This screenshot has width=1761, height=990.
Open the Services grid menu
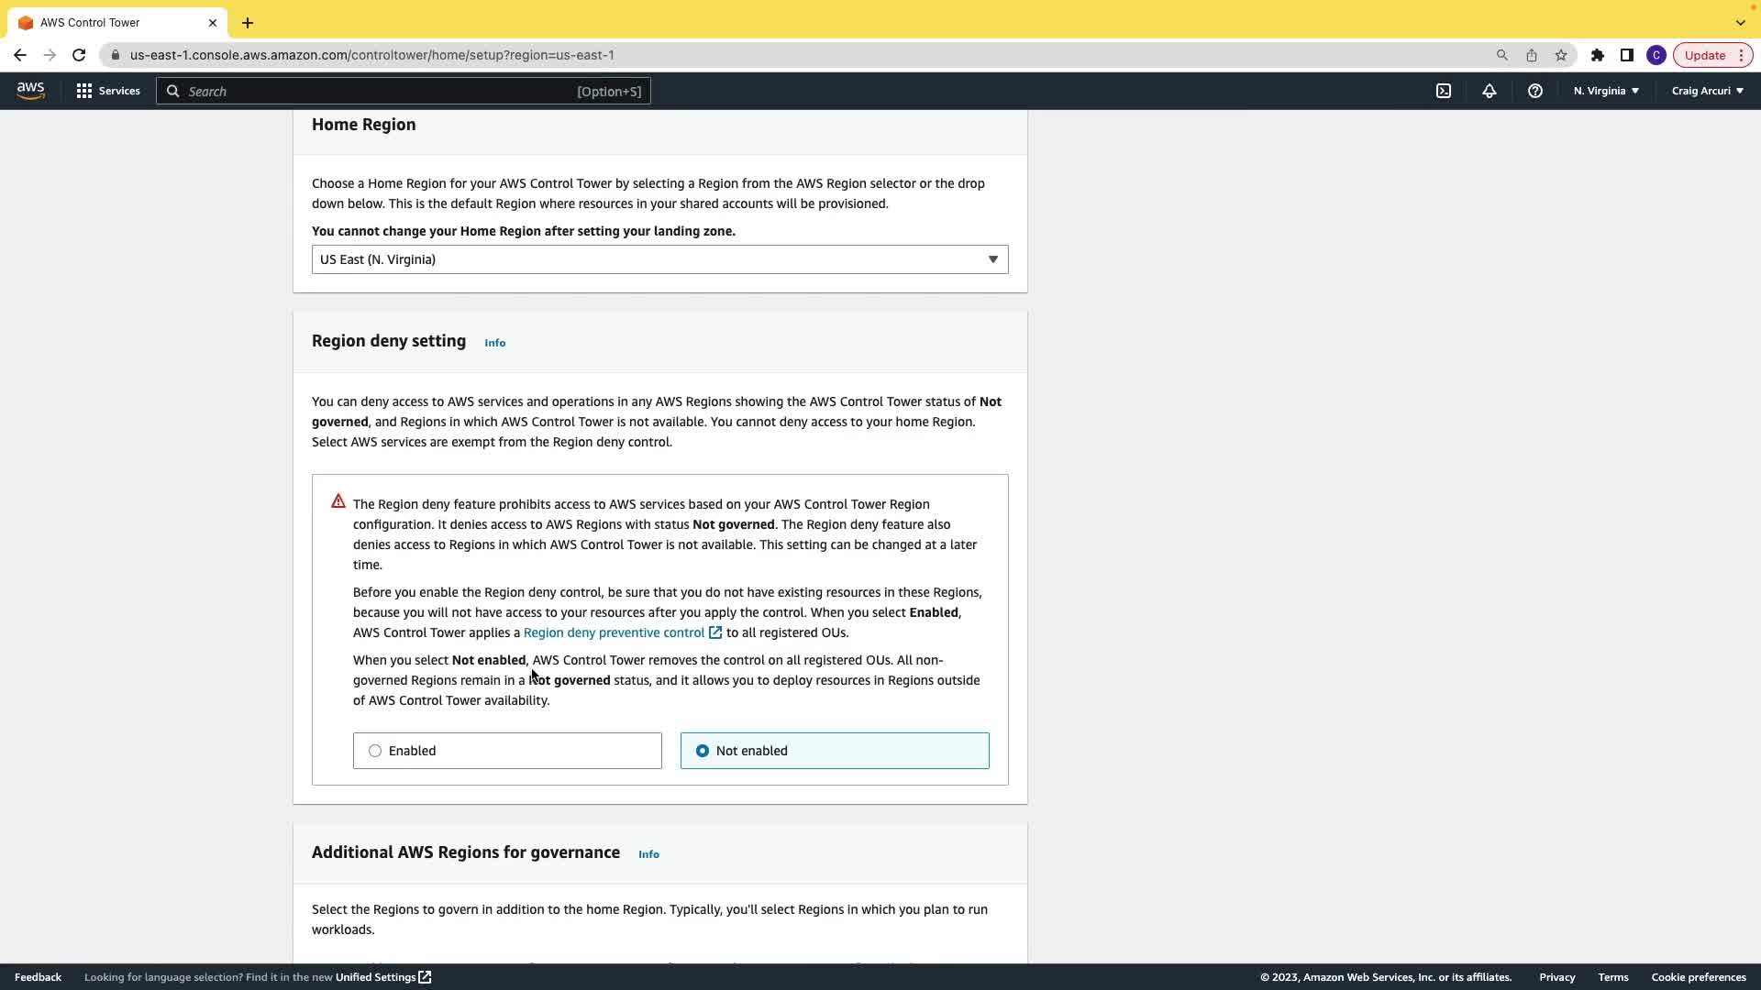(108, 91)
